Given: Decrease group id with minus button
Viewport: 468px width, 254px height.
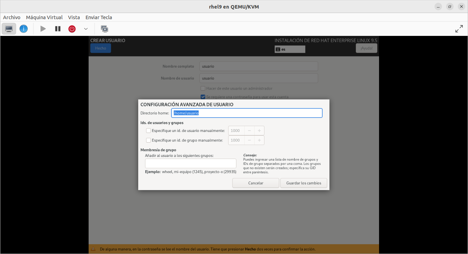Looking at the screenshot, I should [x=250, y=140].
